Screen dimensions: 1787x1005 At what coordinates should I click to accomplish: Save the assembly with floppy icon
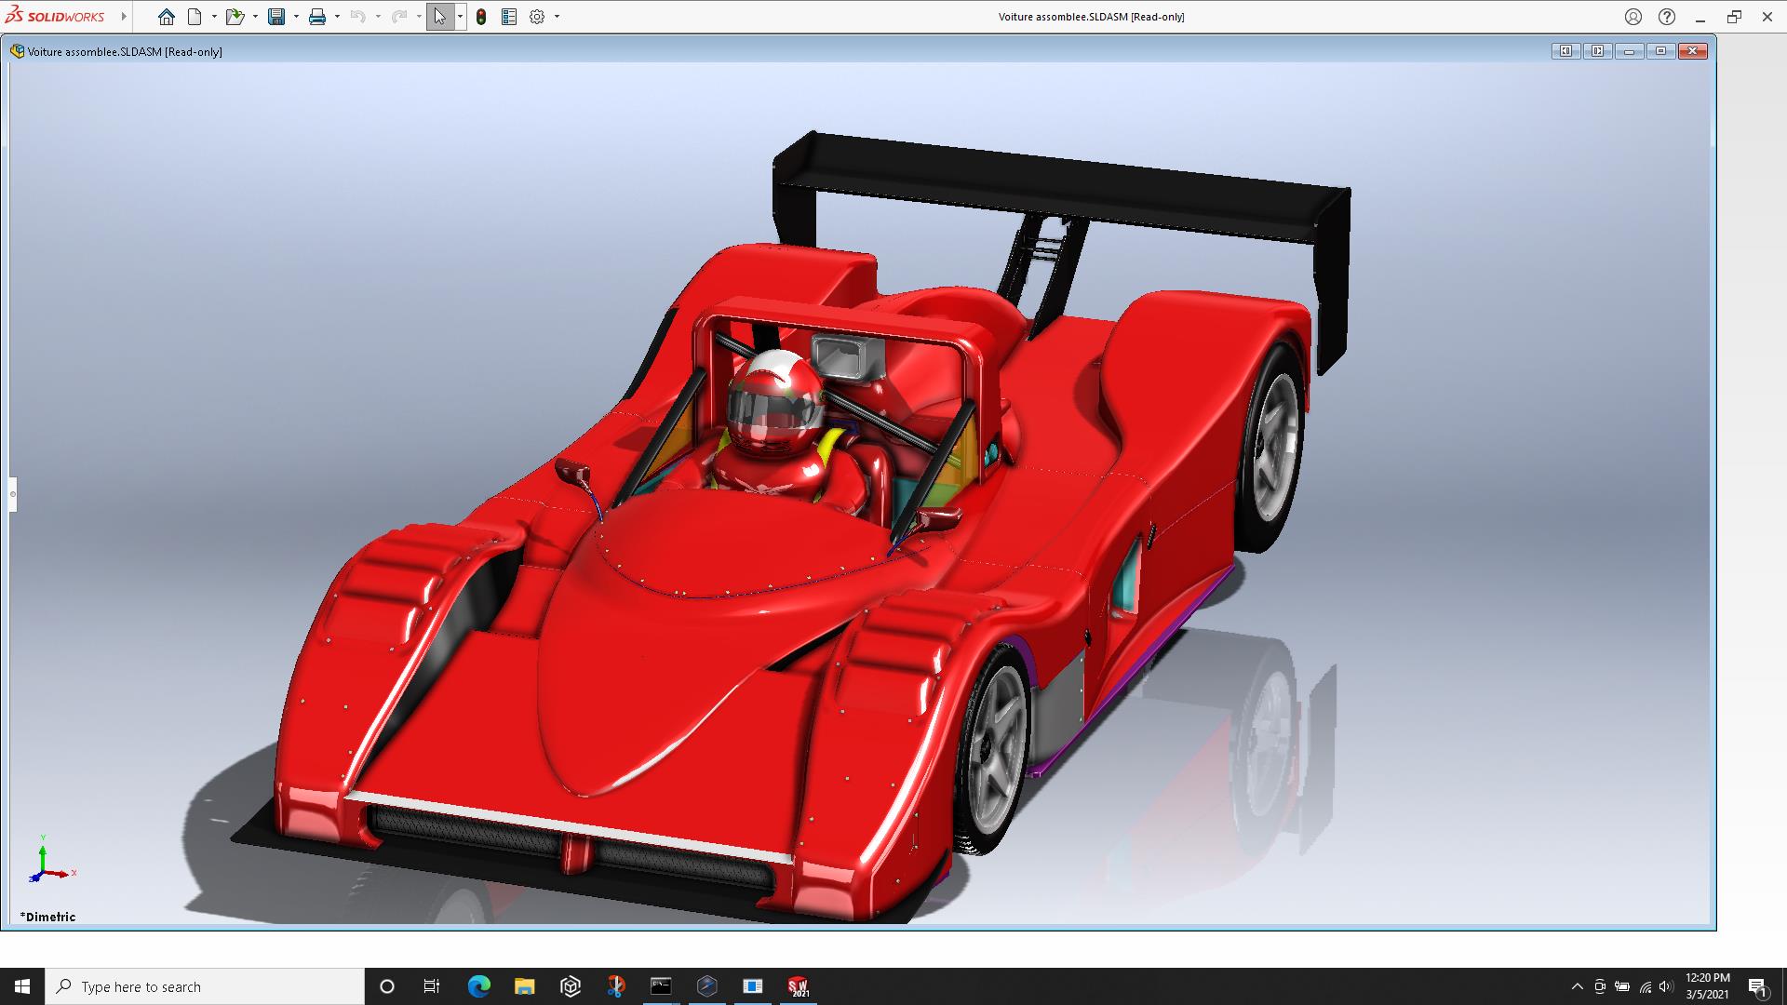[276, 17]
